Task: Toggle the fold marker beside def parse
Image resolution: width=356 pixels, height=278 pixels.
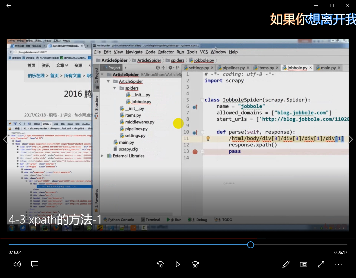Action: (202, 132)
